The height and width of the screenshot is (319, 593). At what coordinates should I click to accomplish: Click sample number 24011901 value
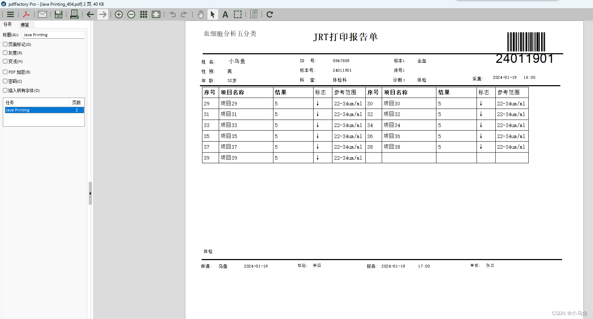pyautogui.click(x=342, y=70)
